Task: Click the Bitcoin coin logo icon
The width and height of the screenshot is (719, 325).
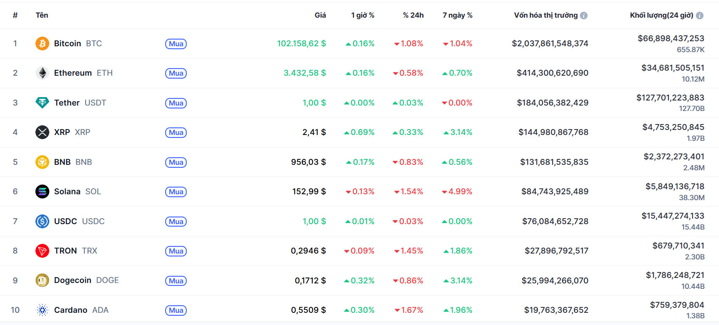Action: (42, 43)
